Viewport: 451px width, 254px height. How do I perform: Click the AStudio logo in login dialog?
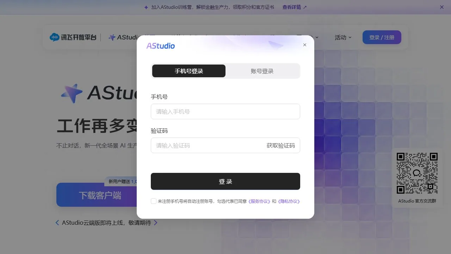(161, 46)
